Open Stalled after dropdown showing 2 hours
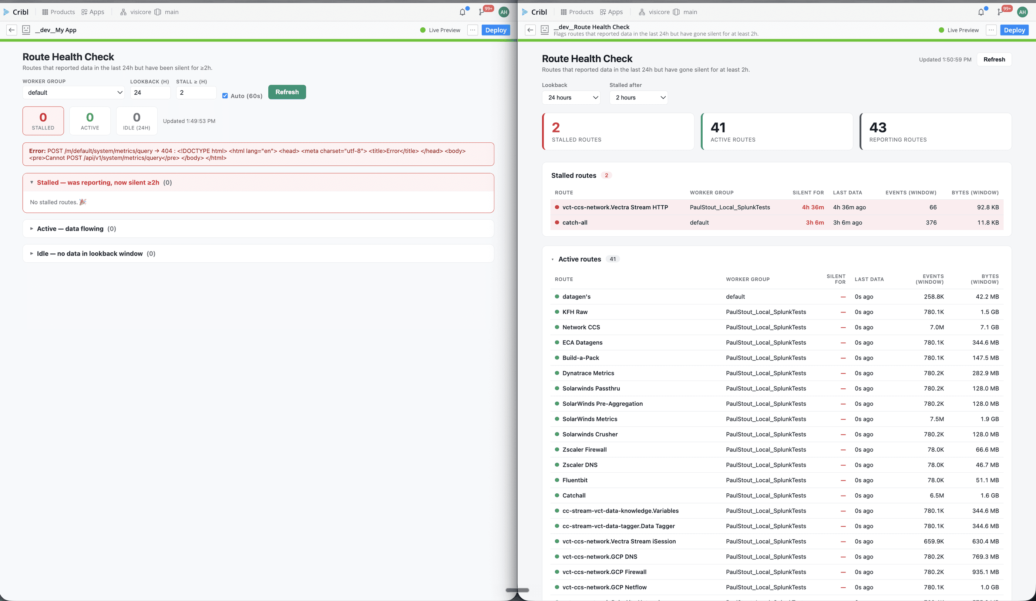 (639, 97)
